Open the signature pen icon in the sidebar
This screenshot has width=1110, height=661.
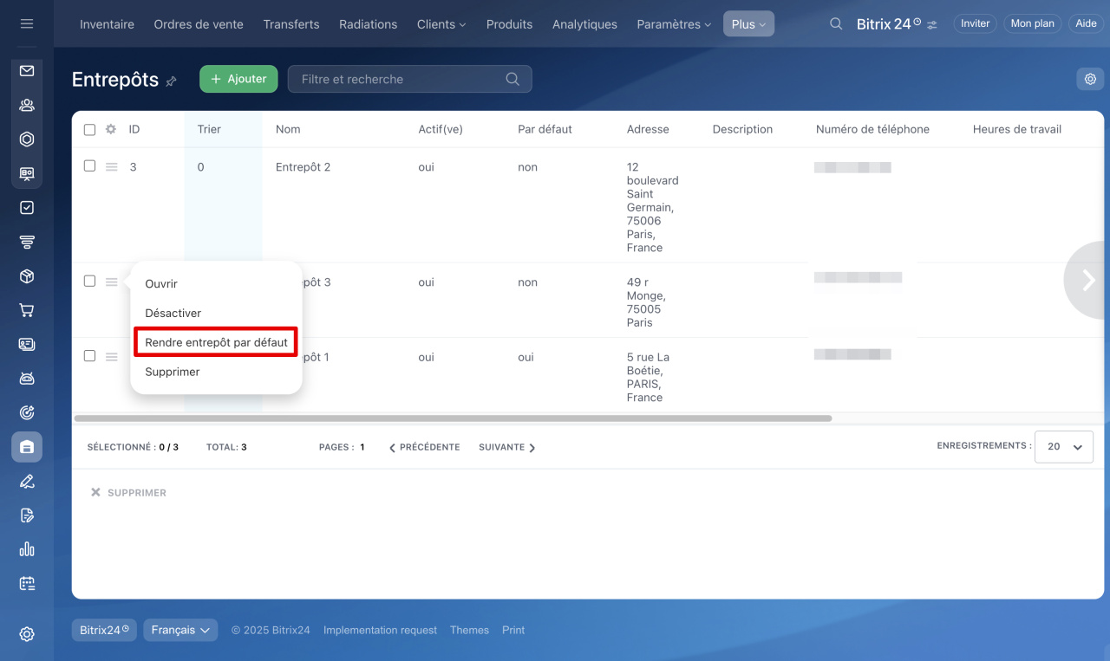(x=27, y=482)
